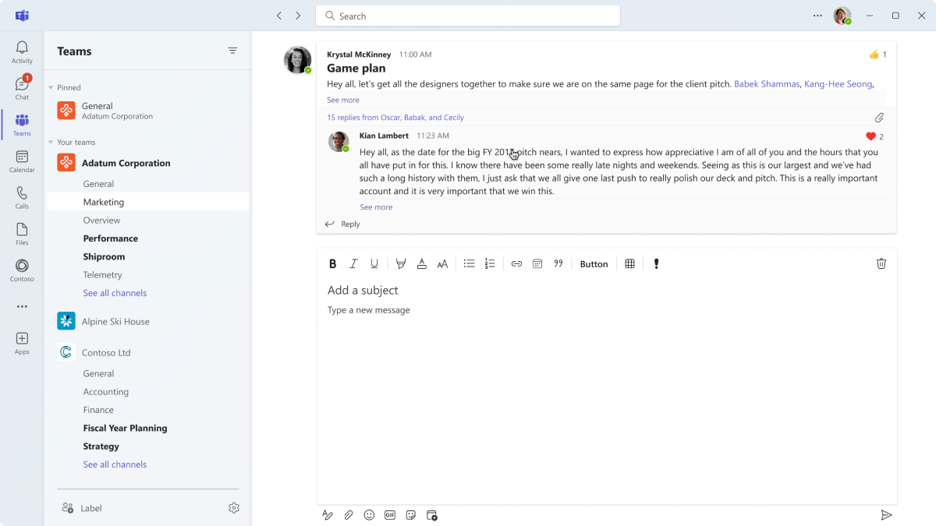
Task: Schedule a meeting from the compose bar
Action: [x=432, y=515]
